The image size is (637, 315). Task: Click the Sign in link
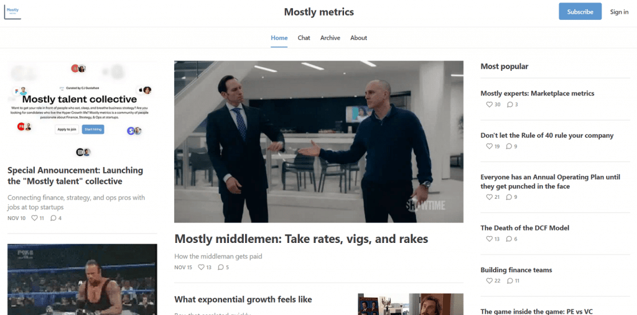[619, 12]
